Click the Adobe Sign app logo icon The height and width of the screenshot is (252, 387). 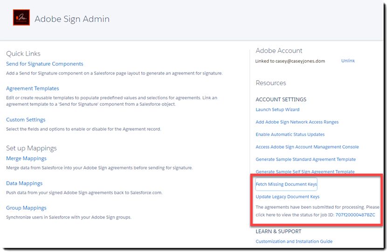point(21,18)
